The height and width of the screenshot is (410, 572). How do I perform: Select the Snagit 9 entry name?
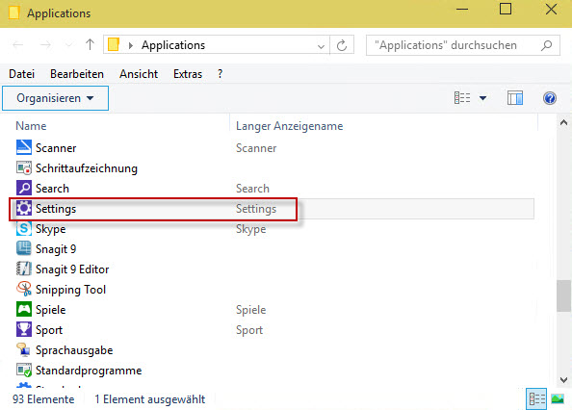coord(56,249)
